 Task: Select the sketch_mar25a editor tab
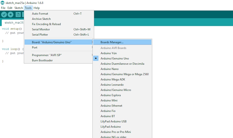coord(13,23)
